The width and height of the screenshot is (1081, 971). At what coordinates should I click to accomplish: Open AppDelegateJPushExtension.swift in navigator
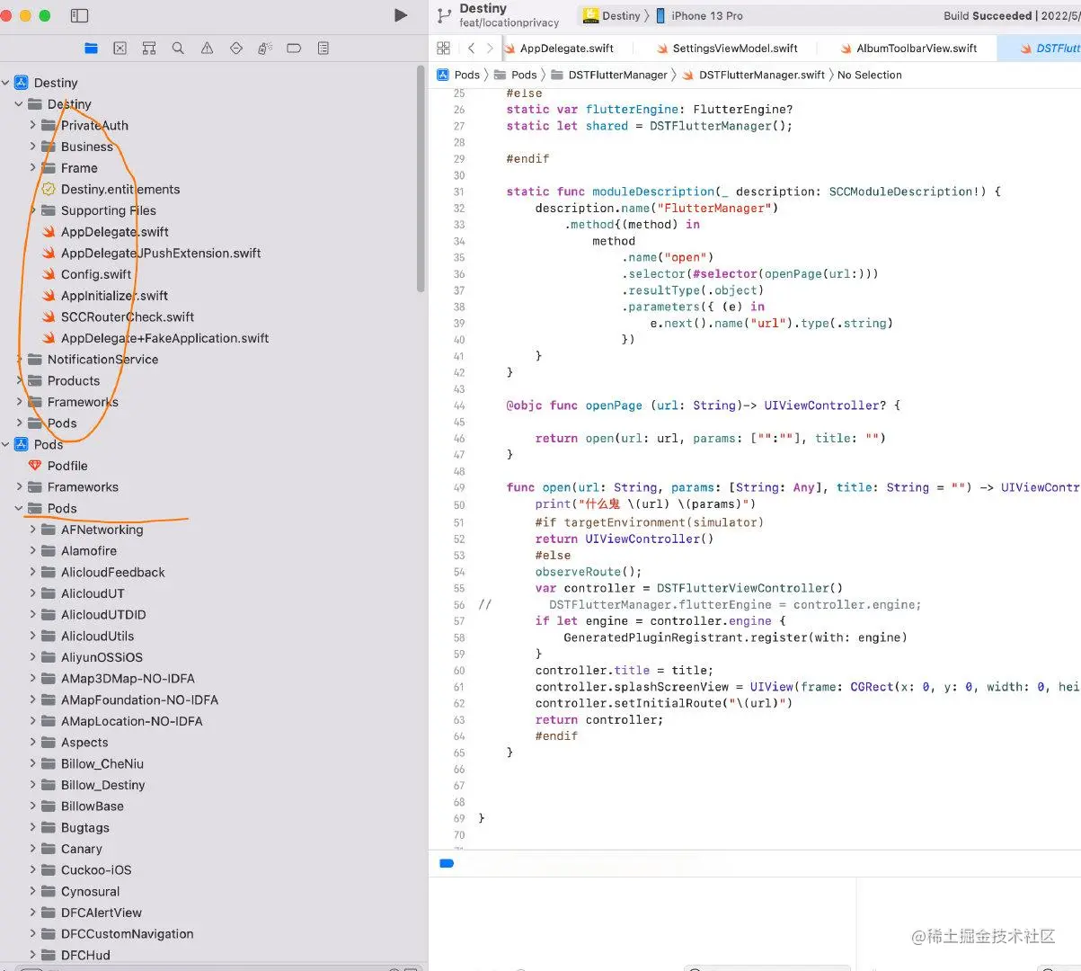pos(161,253)
